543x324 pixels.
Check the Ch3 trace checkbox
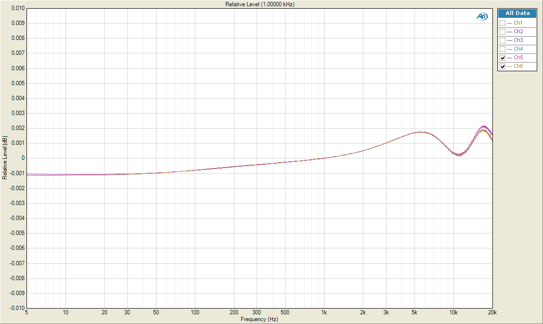tap(503, 40)
